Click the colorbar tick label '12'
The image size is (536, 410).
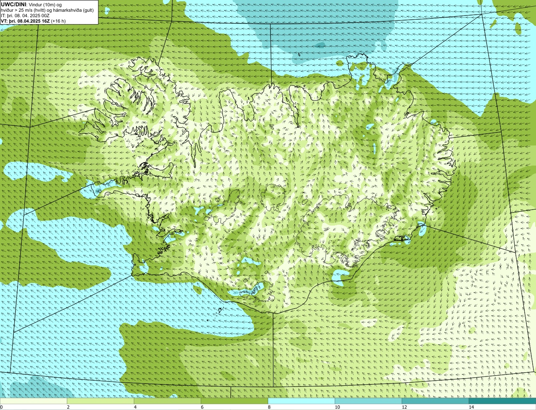404,407
